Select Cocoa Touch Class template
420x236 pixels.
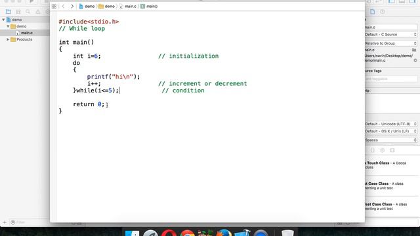392,165
